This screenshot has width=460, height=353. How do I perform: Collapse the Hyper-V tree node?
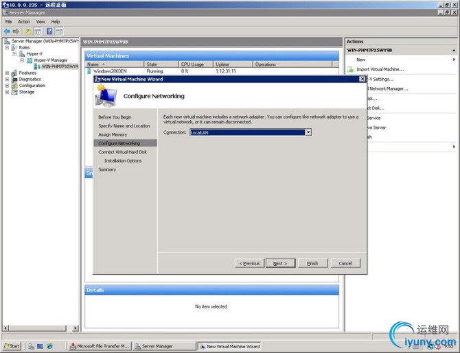click(14, 54)
